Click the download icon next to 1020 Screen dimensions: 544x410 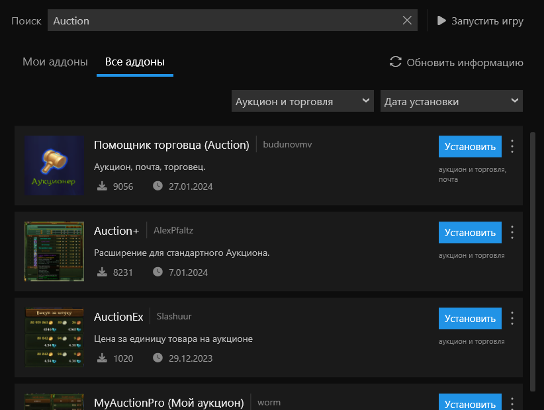[x=102, y=358]
